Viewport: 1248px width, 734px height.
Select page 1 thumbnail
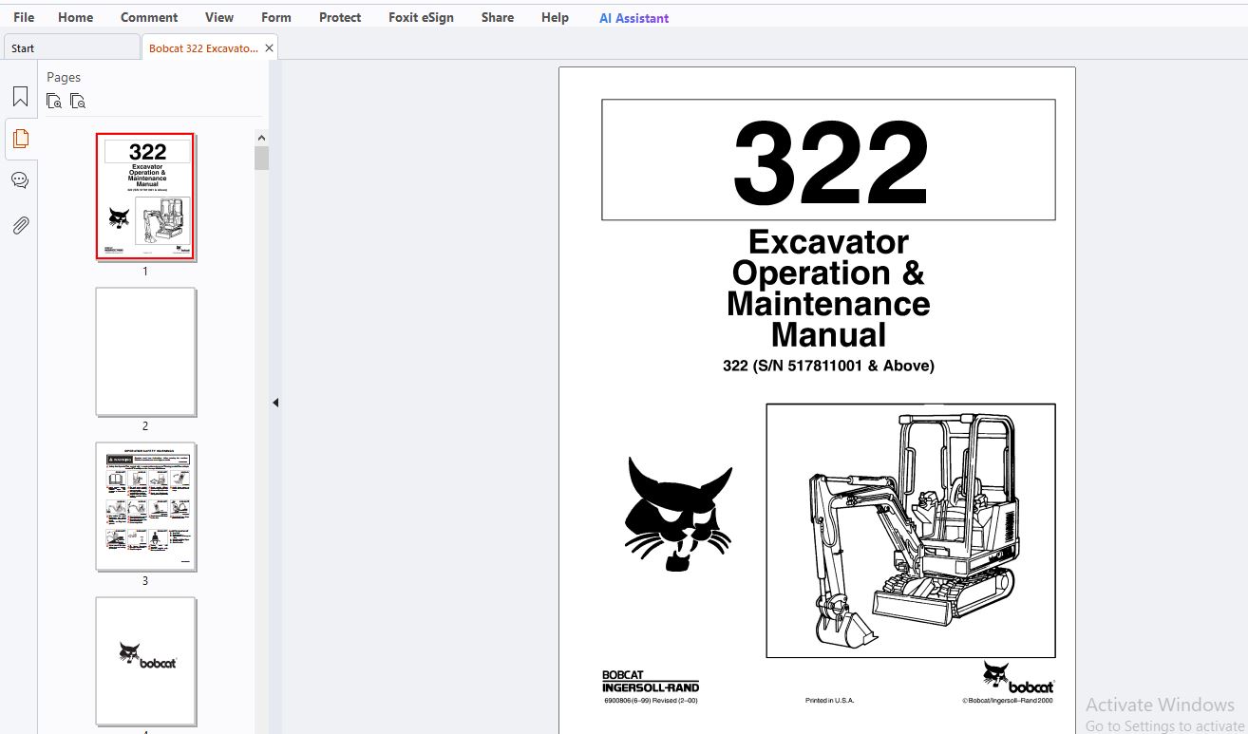145,196
